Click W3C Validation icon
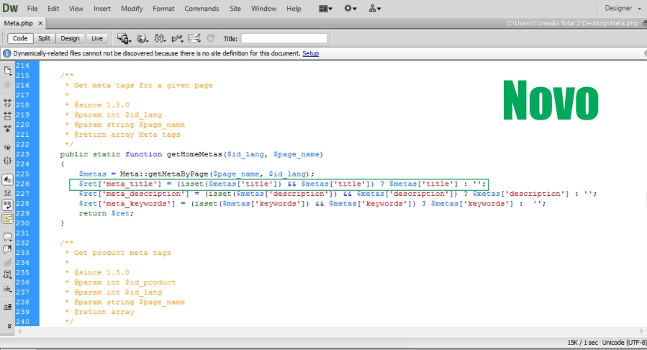647x350 pixels. [177, 38]
